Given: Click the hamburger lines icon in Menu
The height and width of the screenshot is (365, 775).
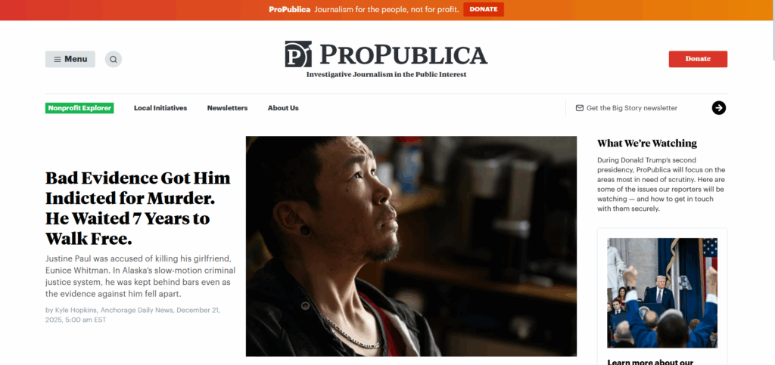Looking at the screenshot, I should [58, 59].
